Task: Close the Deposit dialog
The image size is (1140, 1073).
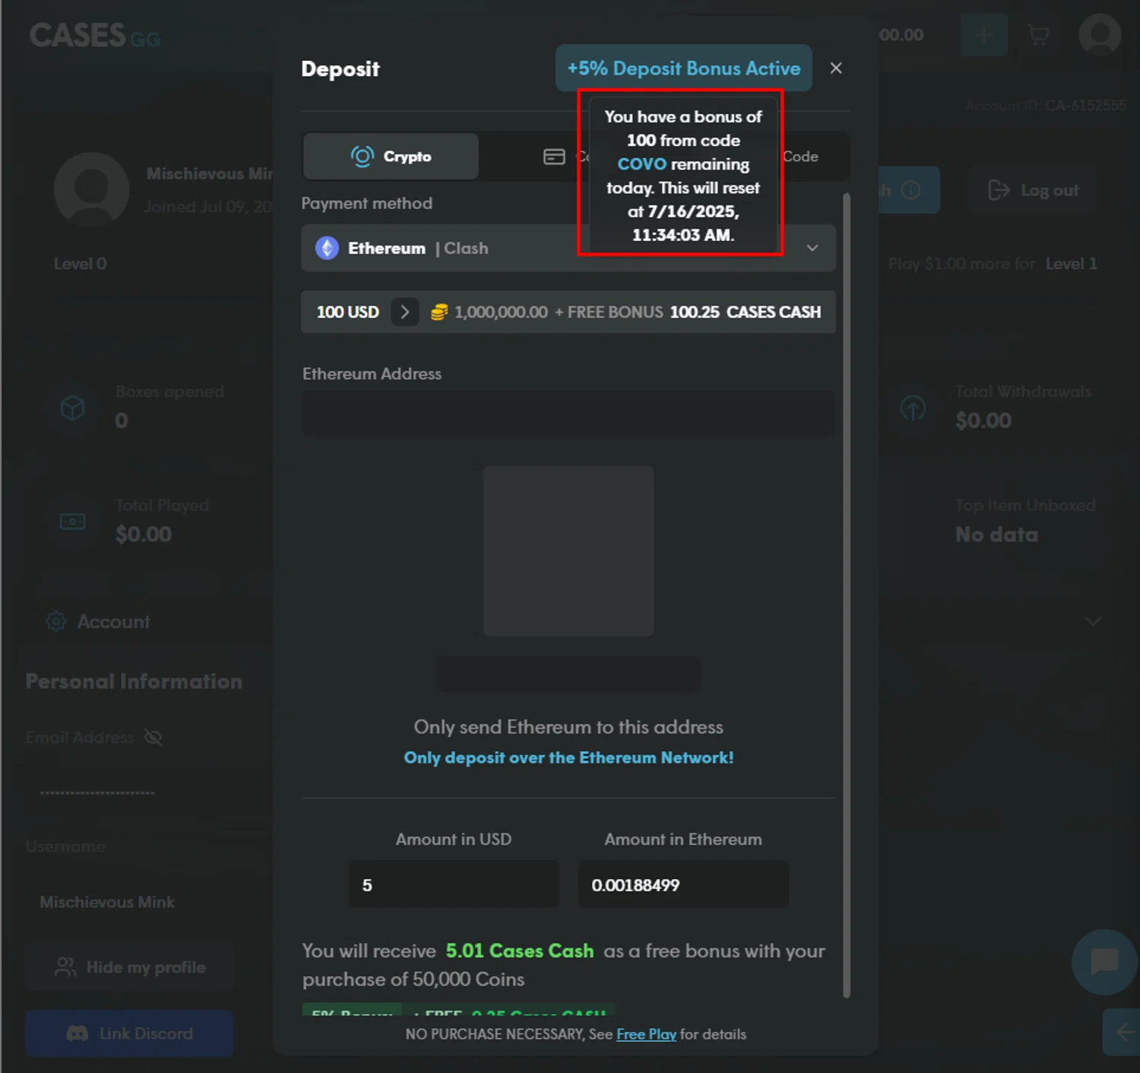Action: (835, 68)
